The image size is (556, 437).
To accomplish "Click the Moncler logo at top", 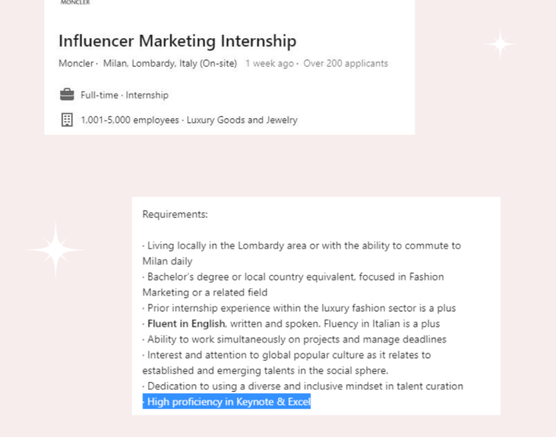I will [75, 2].
